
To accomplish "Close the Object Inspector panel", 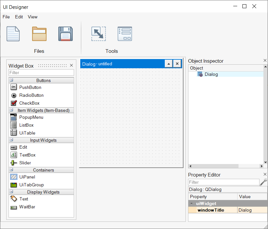I will (265, 61).
